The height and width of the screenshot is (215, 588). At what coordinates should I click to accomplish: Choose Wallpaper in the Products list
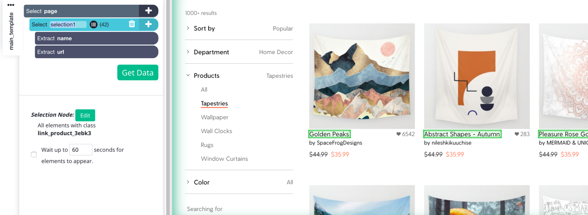click(215, 117)
